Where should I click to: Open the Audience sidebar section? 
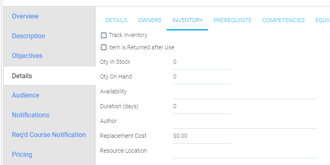click(x=26, y=95)
